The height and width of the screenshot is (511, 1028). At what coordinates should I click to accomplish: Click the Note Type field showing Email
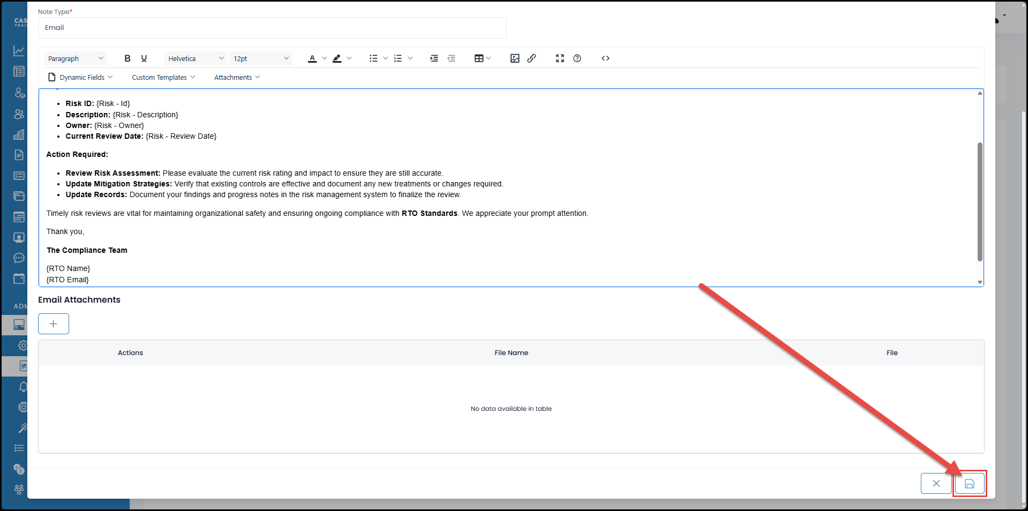click(272, 28)
